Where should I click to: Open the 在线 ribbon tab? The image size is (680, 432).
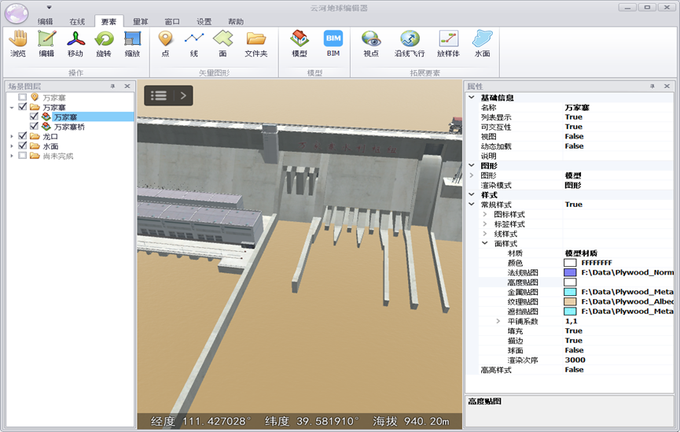77,21
